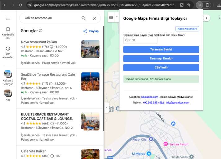Click the M Migros map marker
Screen dimensions: 221x159
(x=148, y=153)
